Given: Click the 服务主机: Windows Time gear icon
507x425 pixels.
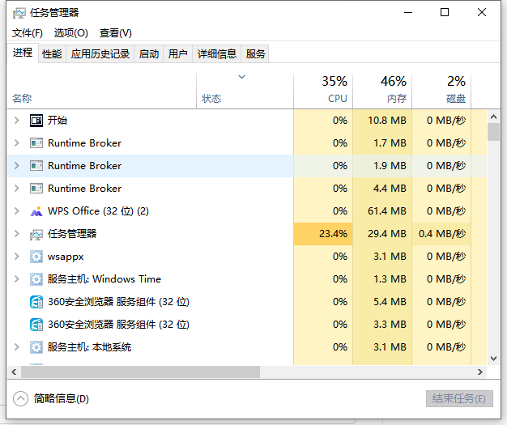Looking at the screenshot, I should (36, 279).
